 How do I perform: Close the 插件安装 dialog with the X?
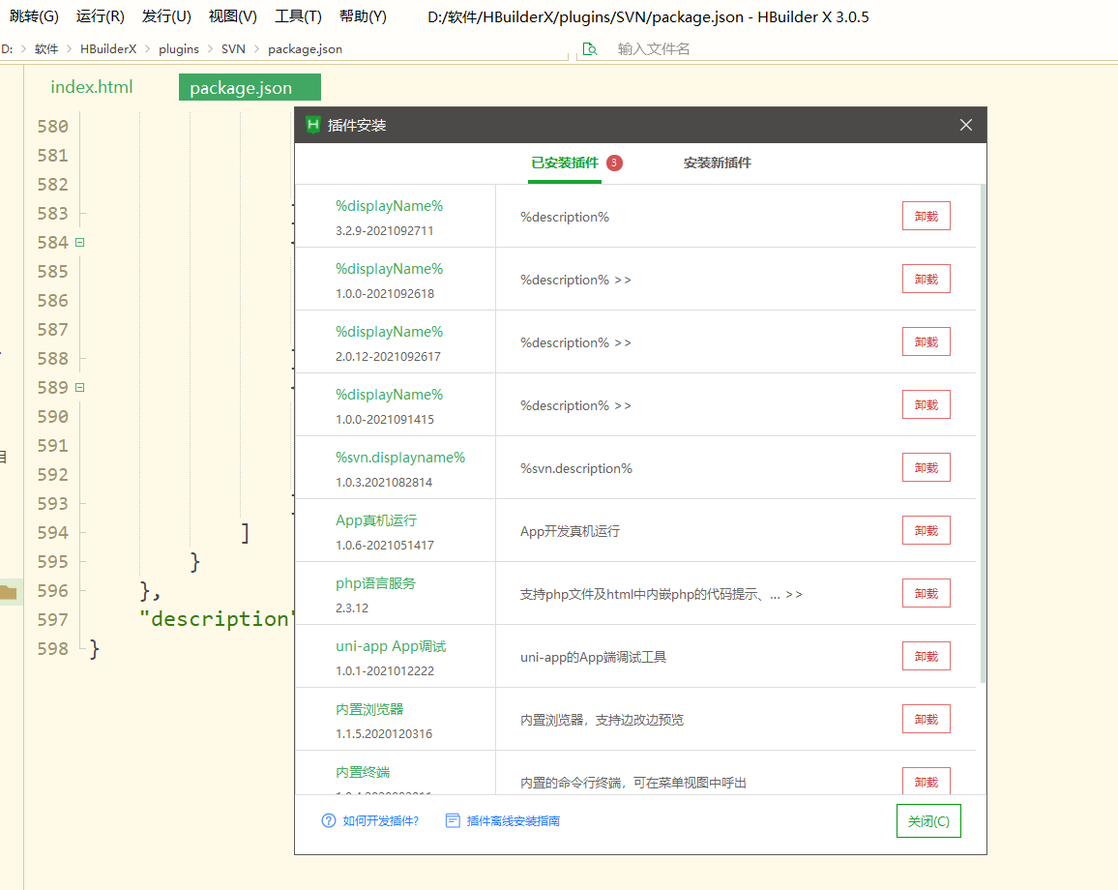pos(965,125)
